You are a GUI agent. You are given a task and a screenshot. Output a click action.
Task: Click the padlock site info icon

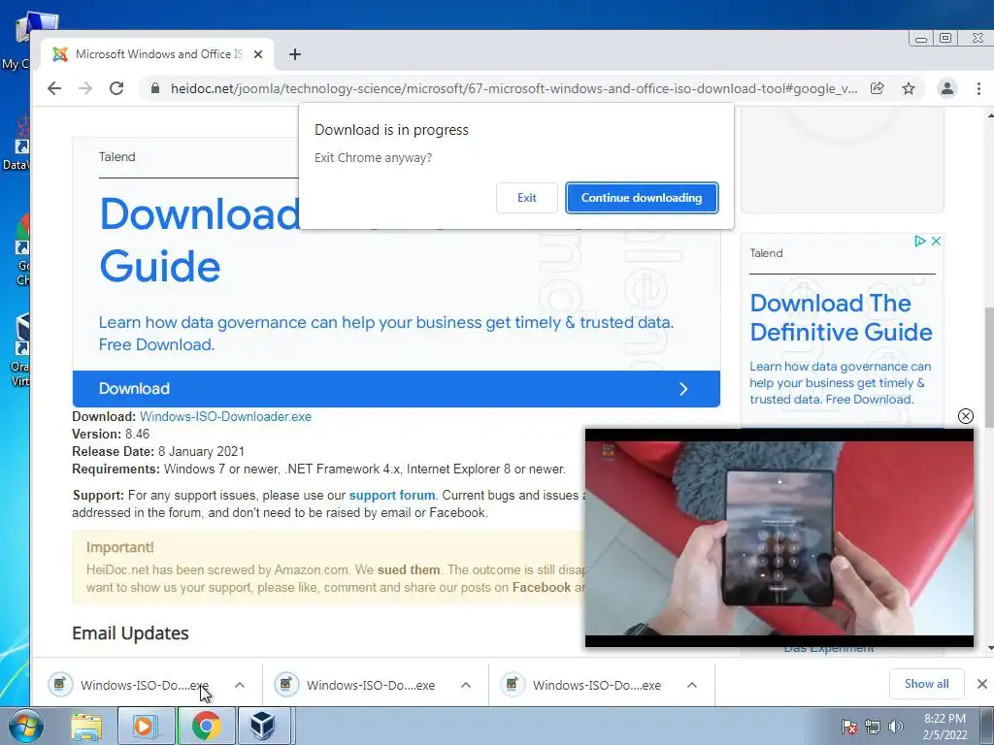154,88
